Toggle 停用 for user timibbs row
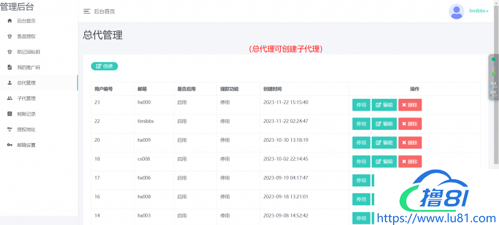This screenshot has width=499, height=225. coord(361,124)
